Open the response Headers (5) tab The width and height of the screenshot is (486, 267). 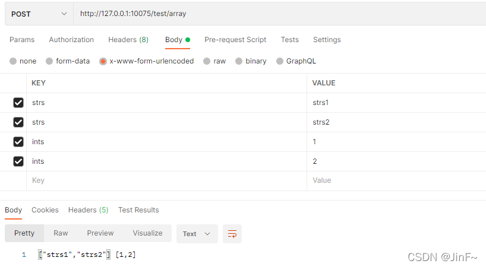89,210
